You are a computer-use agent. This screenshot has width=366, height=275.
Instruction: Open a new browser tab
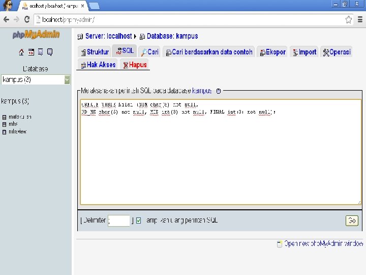point(95,6)
